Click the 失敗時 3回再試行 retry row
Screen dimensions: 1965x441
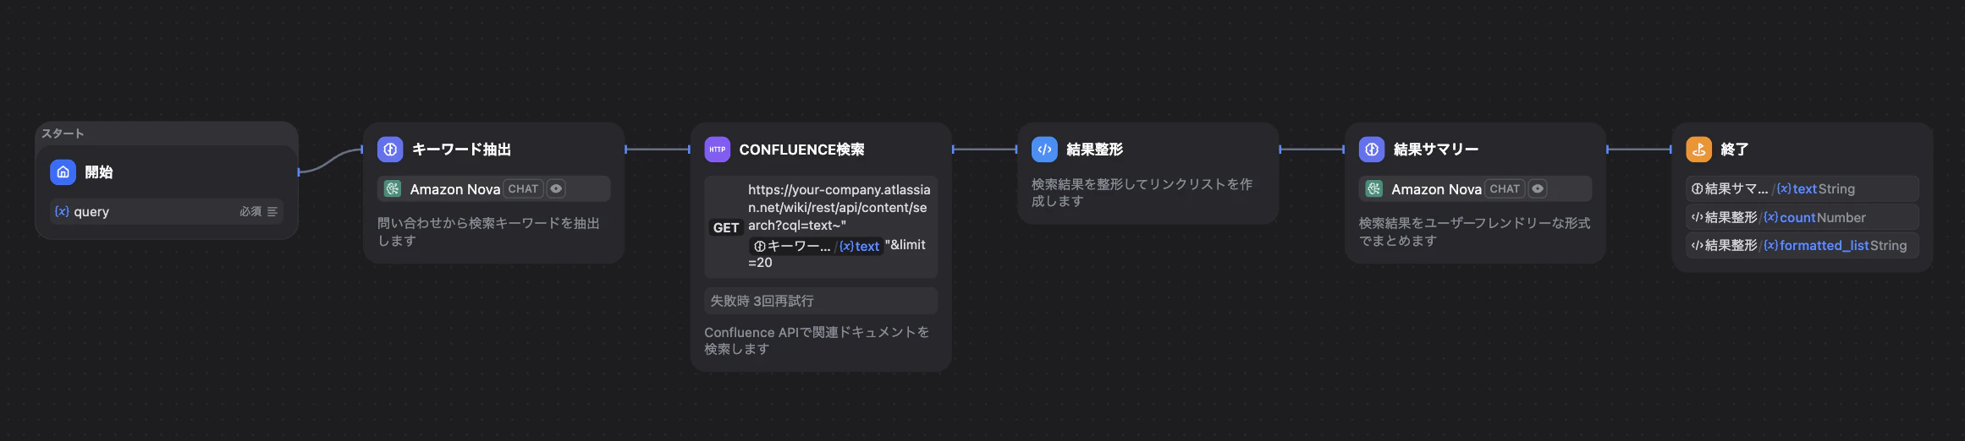[x=821, y=301]
